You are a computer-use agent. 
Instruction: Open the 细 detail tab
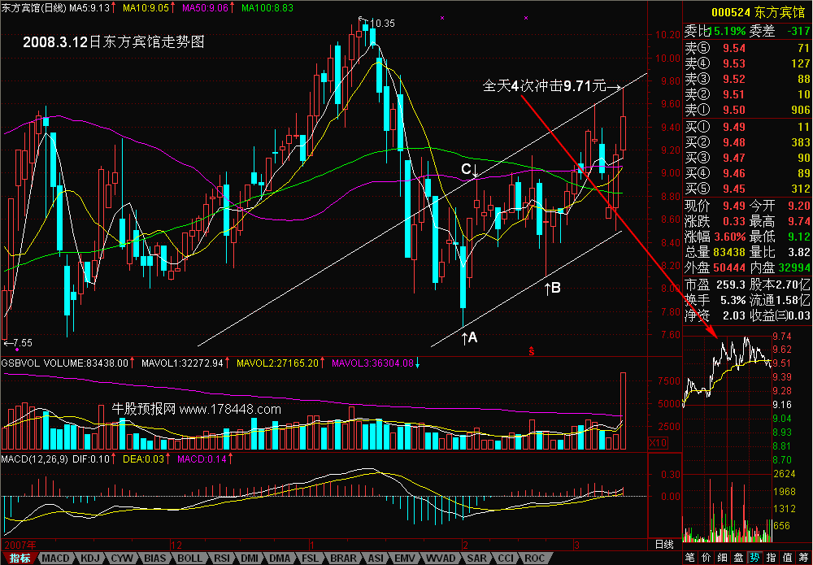click(x=722, y=558)
